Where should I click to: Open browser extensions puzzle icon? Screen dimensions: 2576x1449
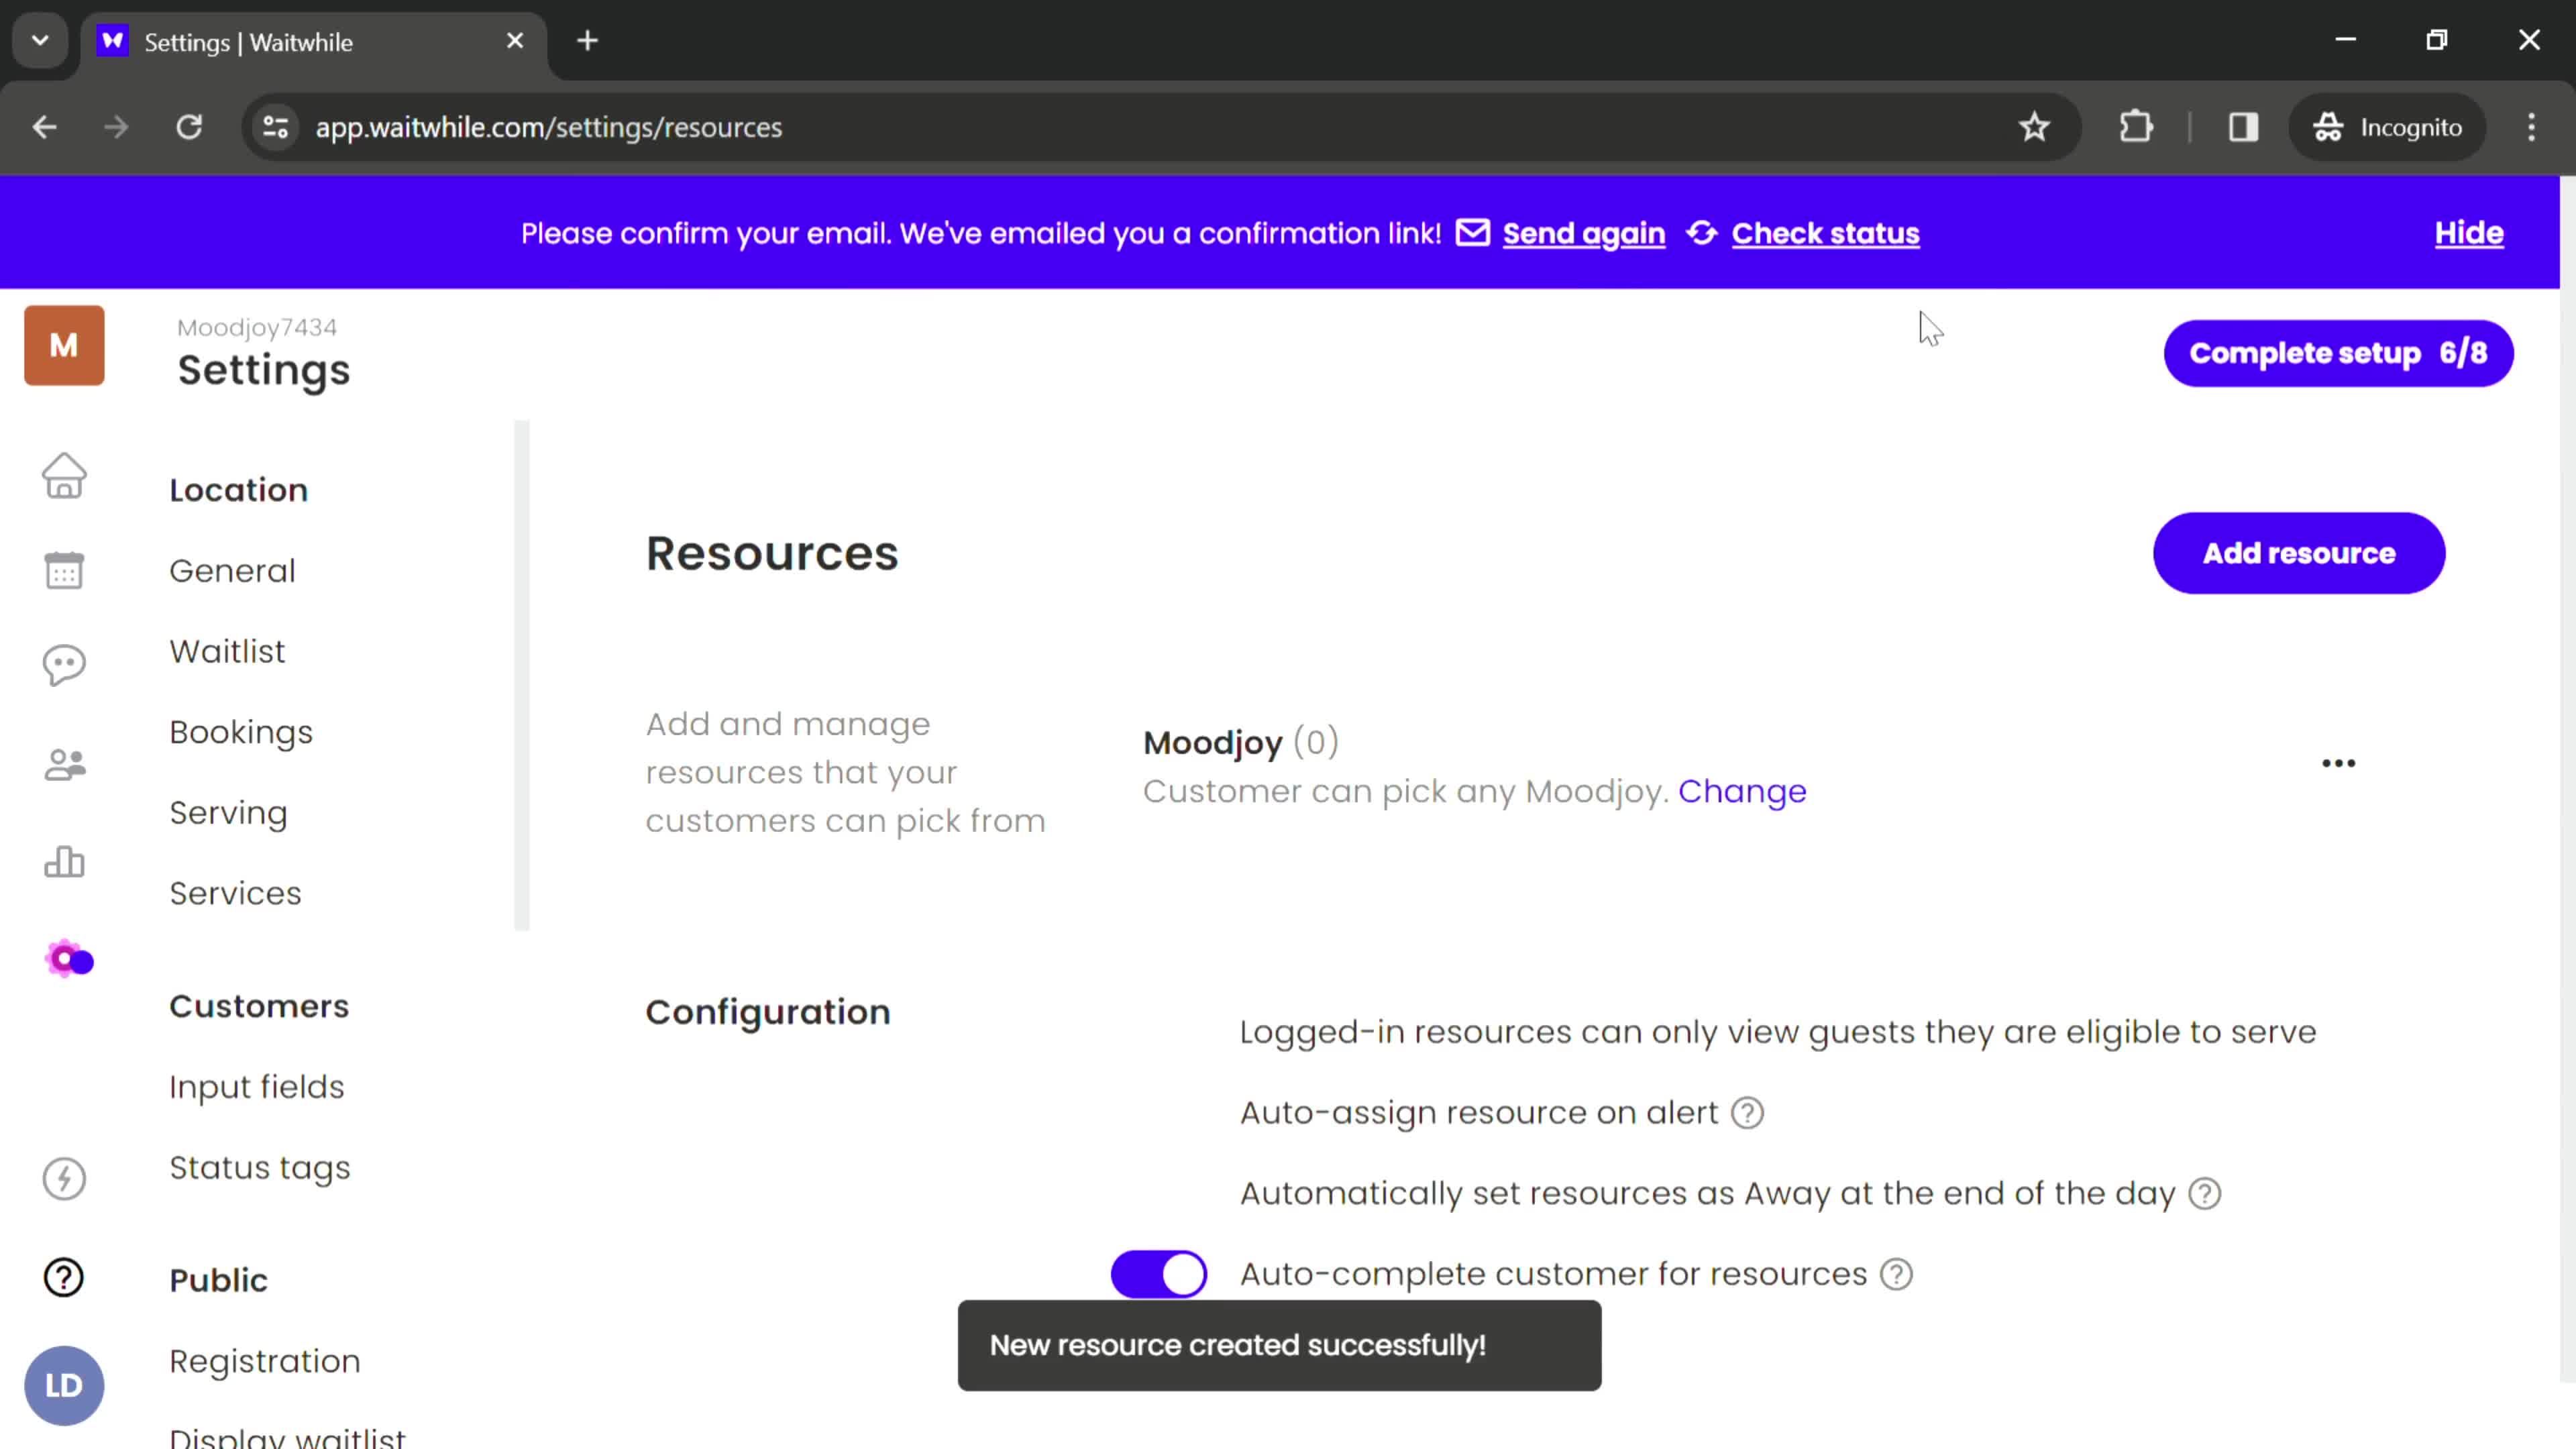2136,127
